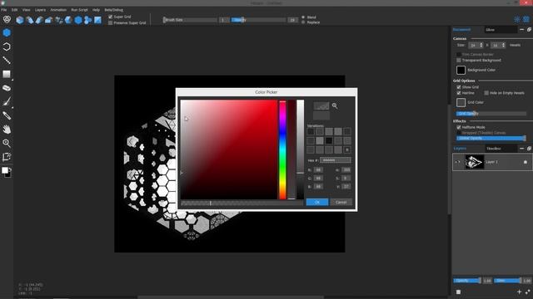The width and height of the screenshot is (533, 299).
Task: Choose the first cube grid mode icon
Action: tap(20, 20)
